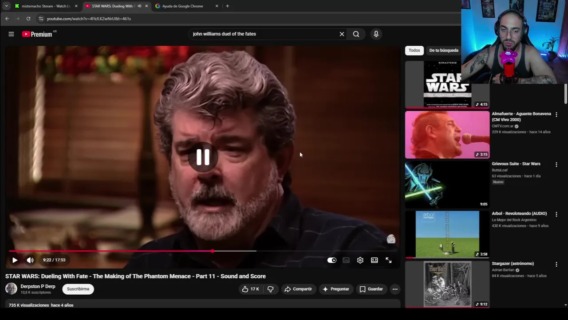Open options menu for Arbol Revoloteando
The height and width of the screenshot is (320, 568).
click(556, 214)
